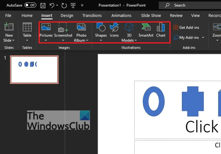Open the Animations ribbon tab
This screenshot has width=221, height=154.
point(121,15)
